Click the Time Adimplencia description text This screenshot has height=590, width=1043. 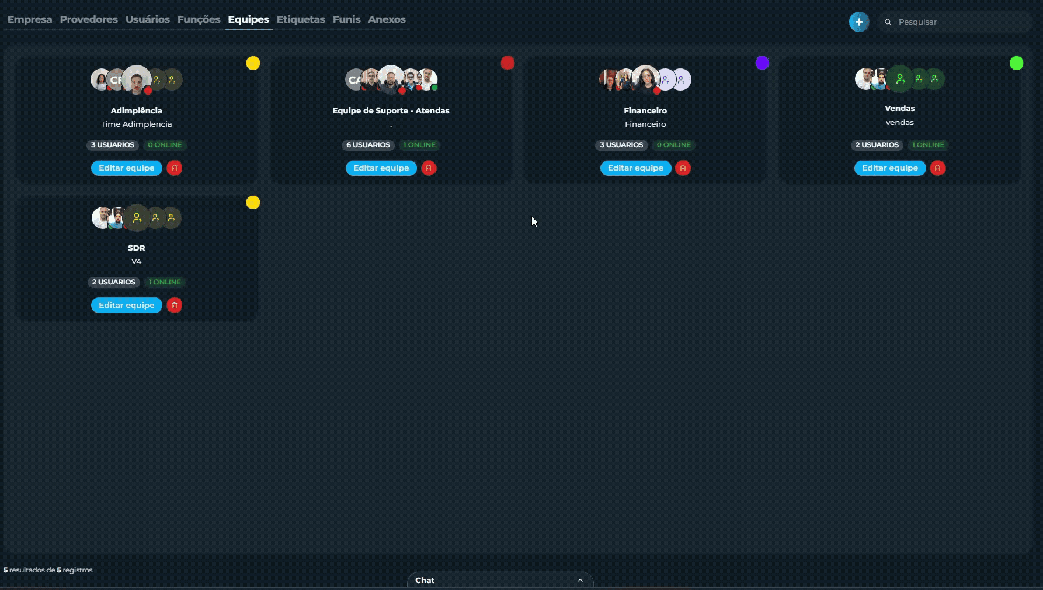[x=137, y=124]
